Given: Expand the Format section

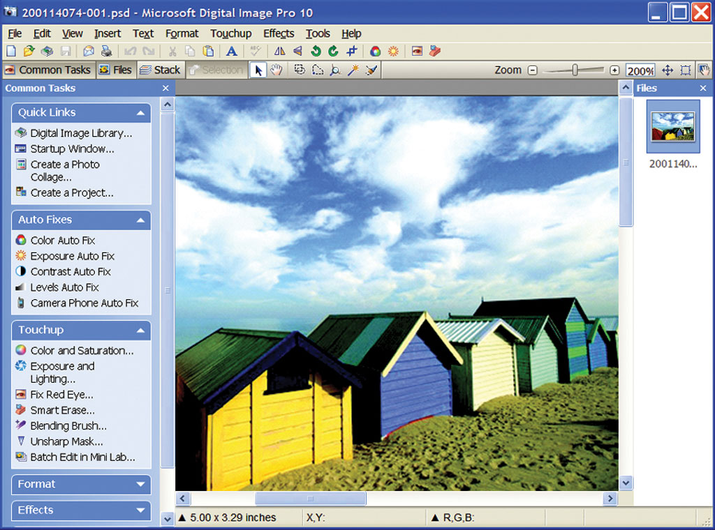Looking at the screenshot, I should [140, 485].
